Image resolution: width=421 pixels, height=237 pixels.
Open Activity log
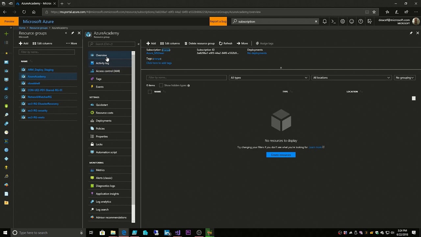[x=110, y=63]
